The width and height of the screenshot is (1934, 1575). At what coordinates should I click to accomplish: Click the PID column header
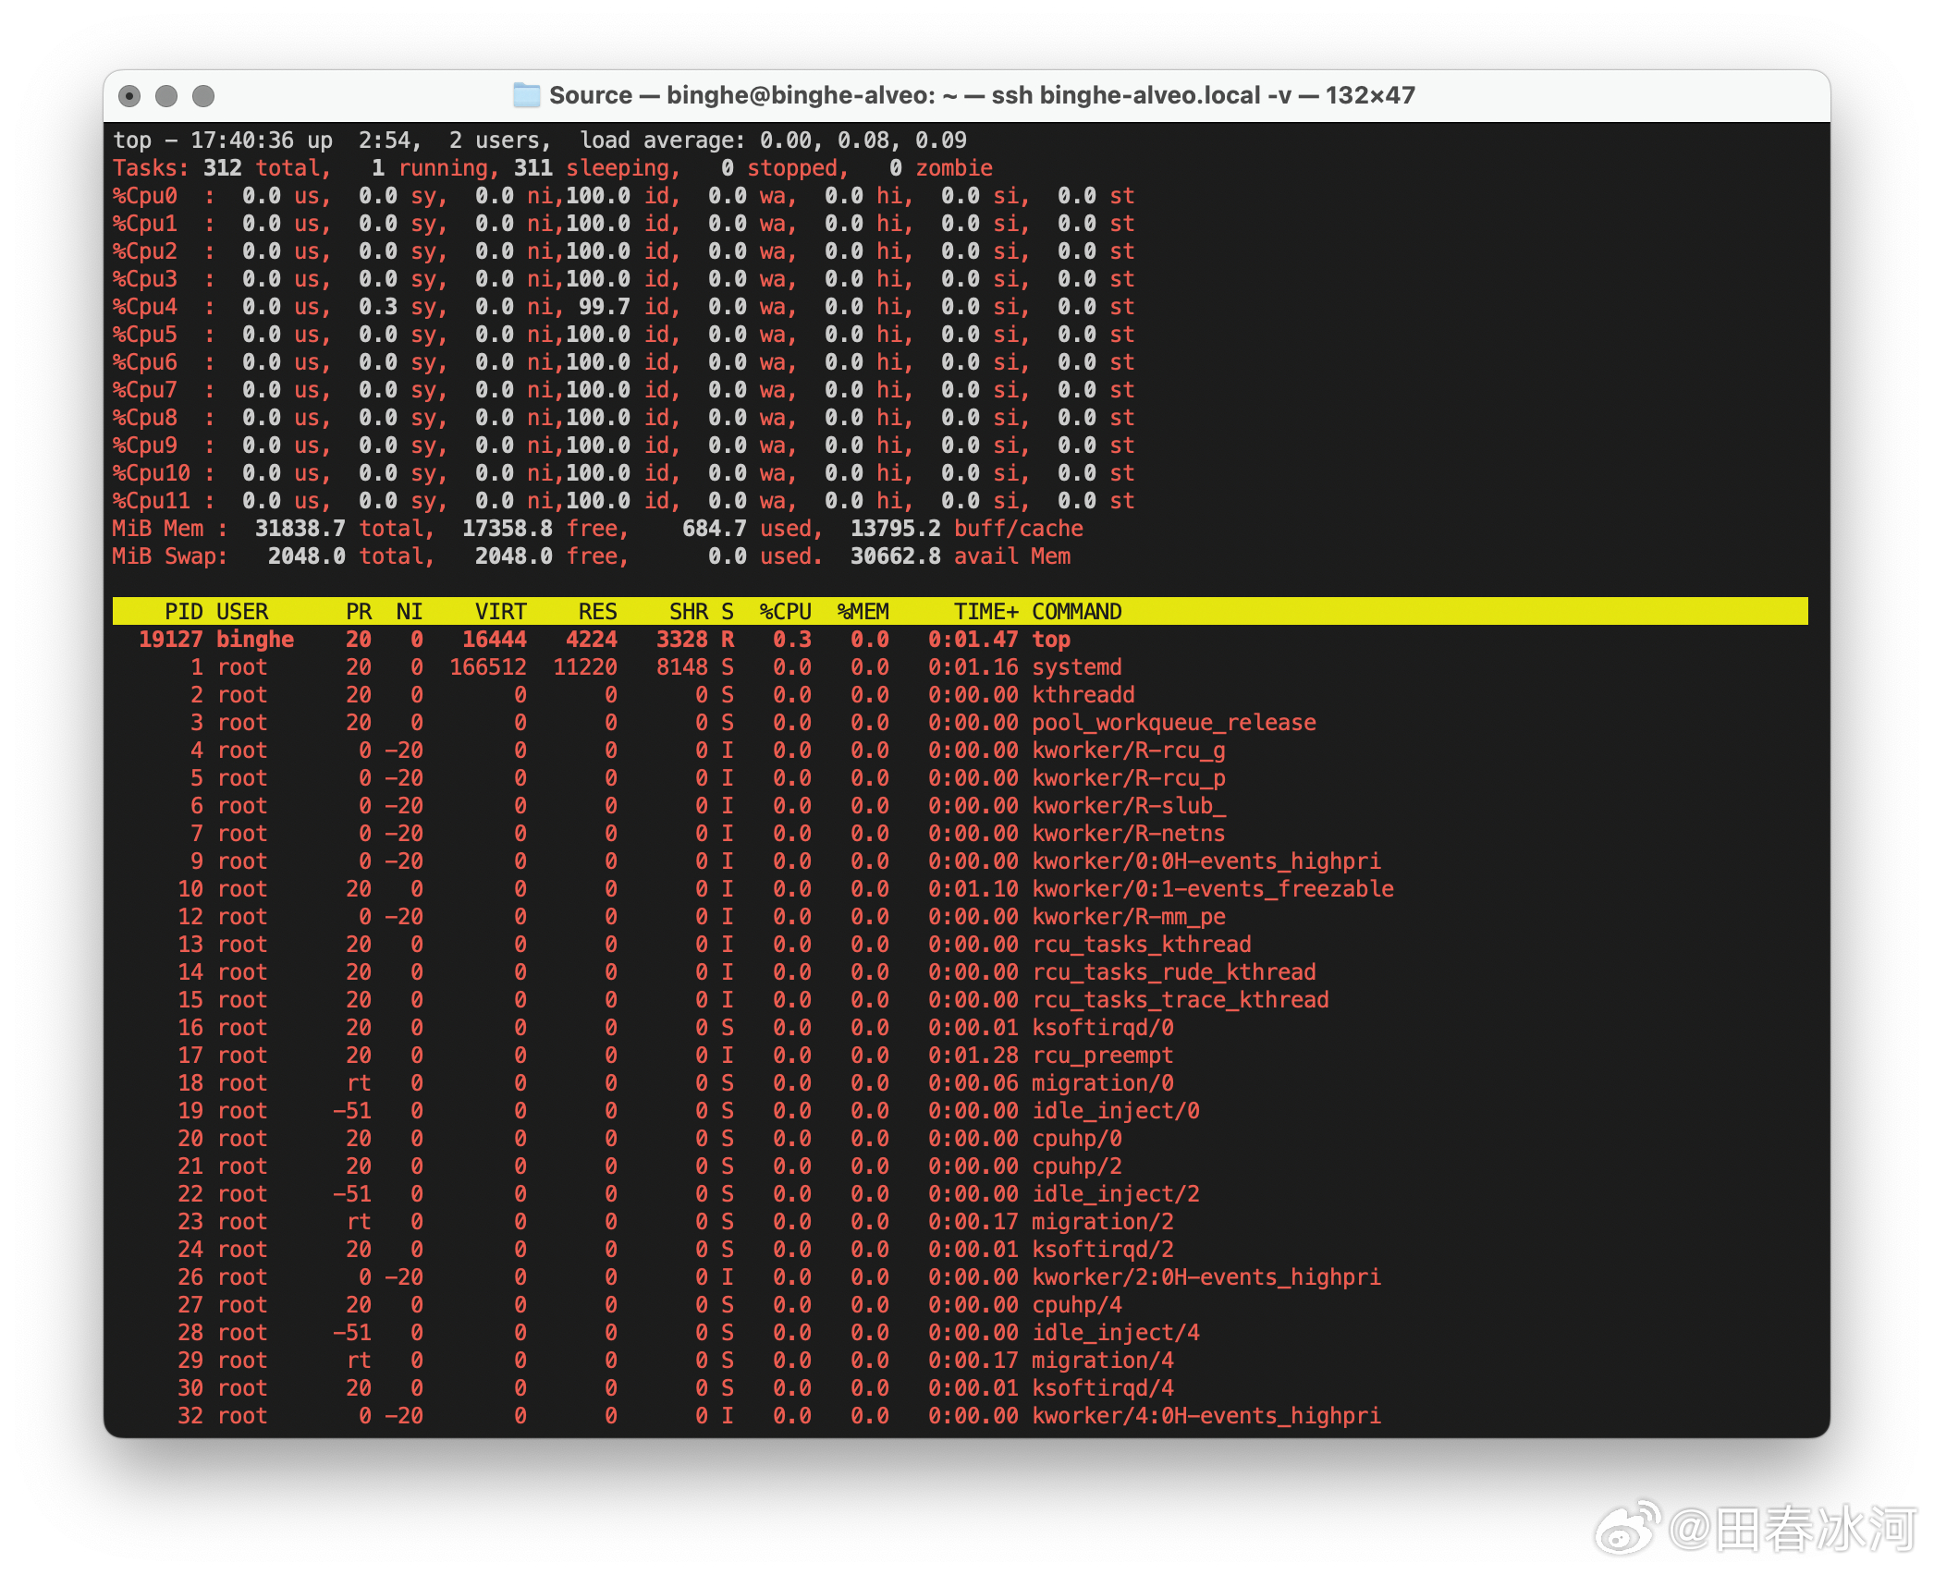point(183,612)
